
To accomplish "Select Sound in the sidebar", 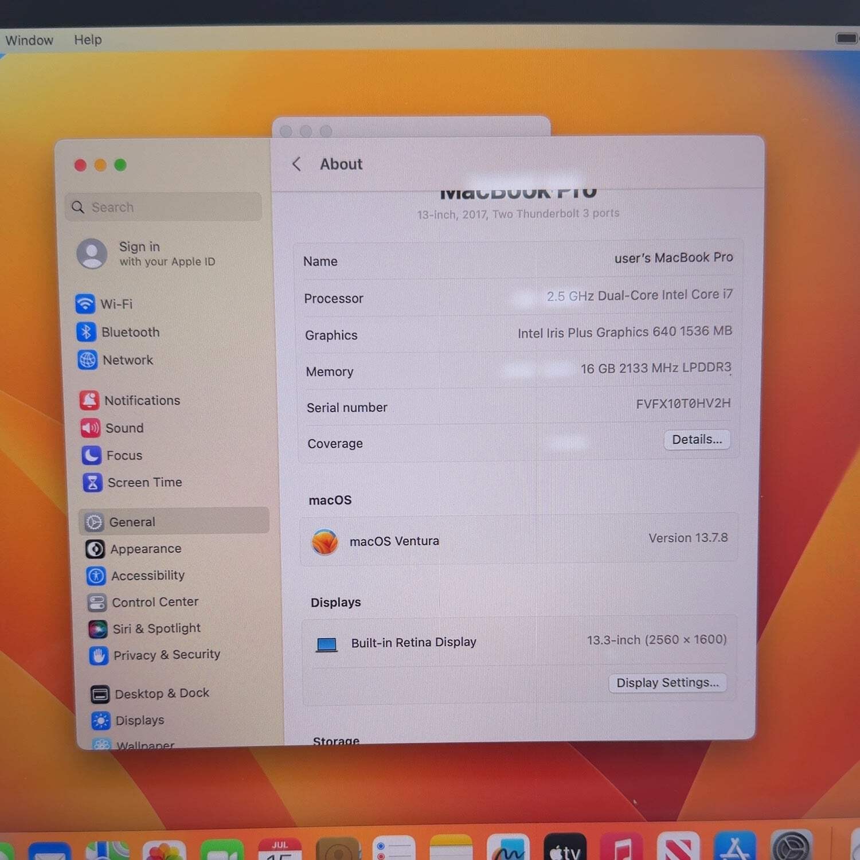I will click(112, 428).
